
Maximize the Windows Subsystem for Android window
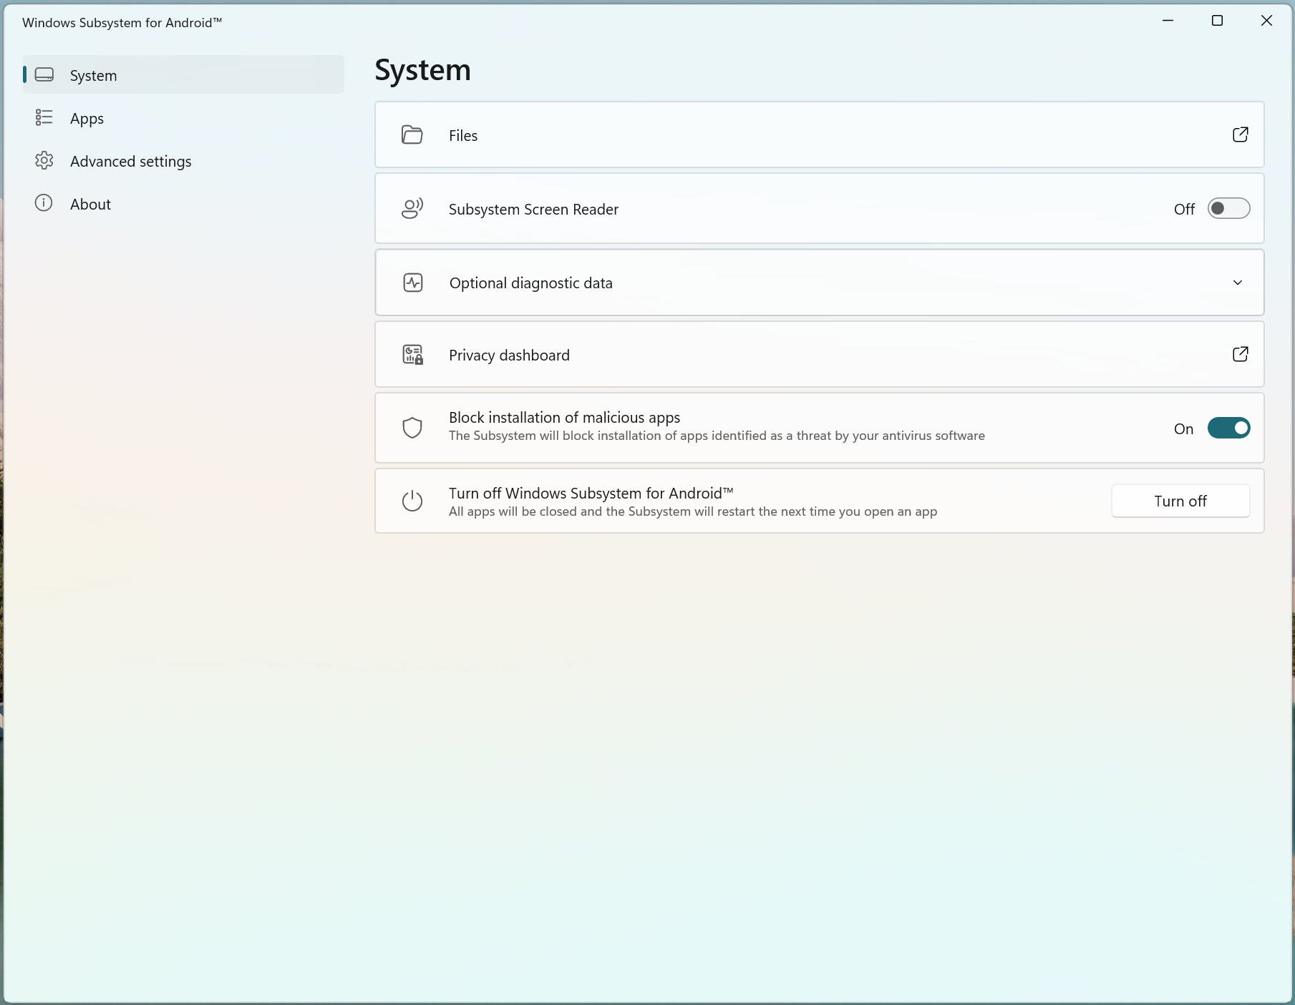[1217, 21]
